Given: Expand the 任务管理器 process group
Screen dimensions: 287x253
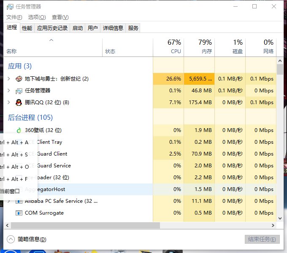Looking at the screenshot, I should 8,91.
